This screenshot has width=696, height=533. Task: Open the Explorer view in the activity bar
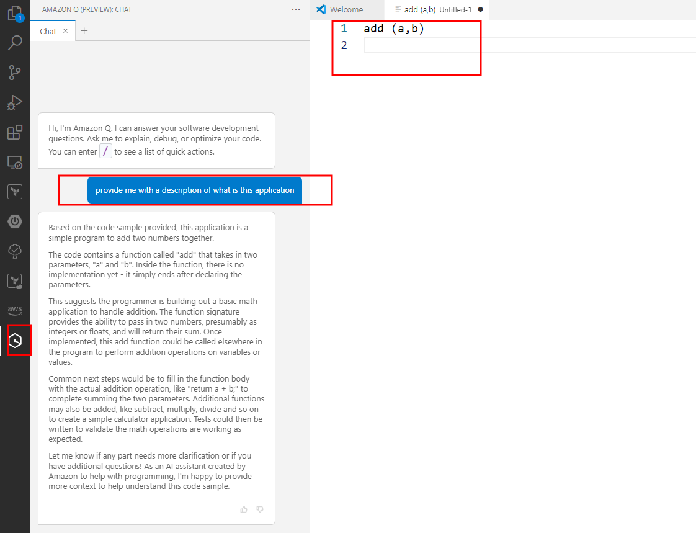click(15, 13)
